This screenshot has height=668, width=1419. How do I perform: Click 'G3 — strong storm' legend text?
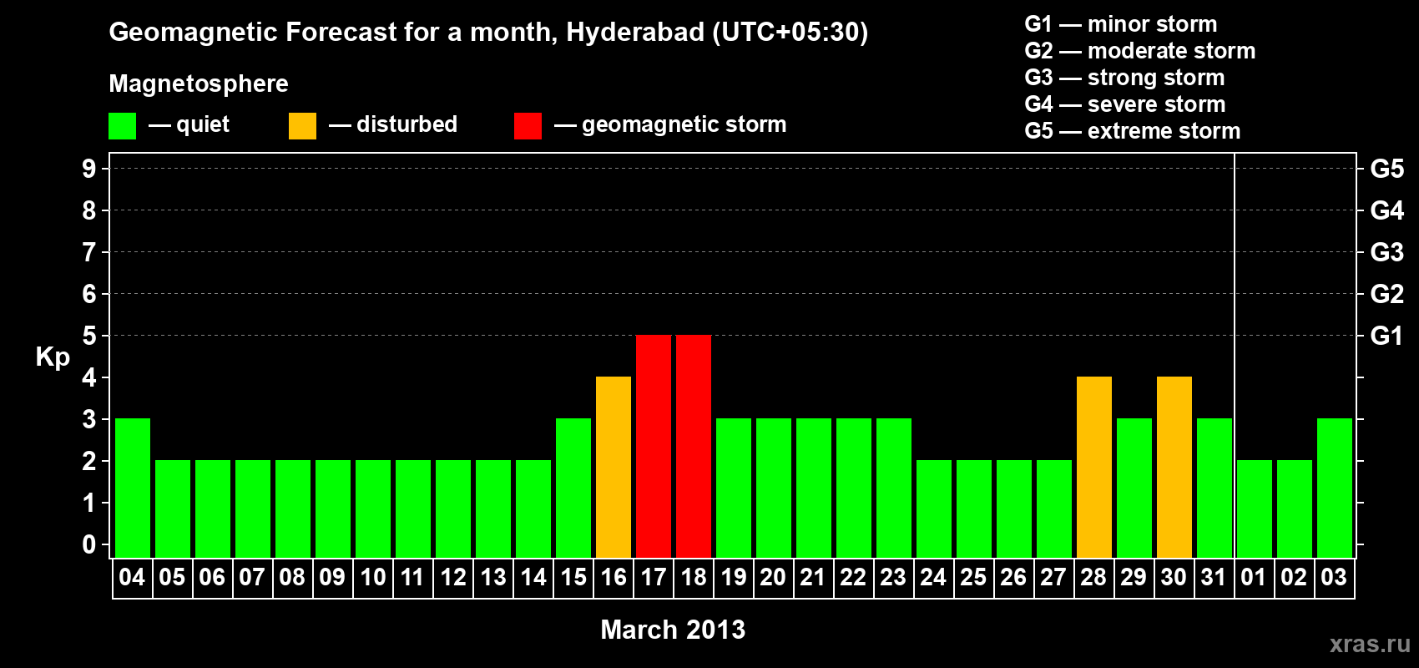1125,78
